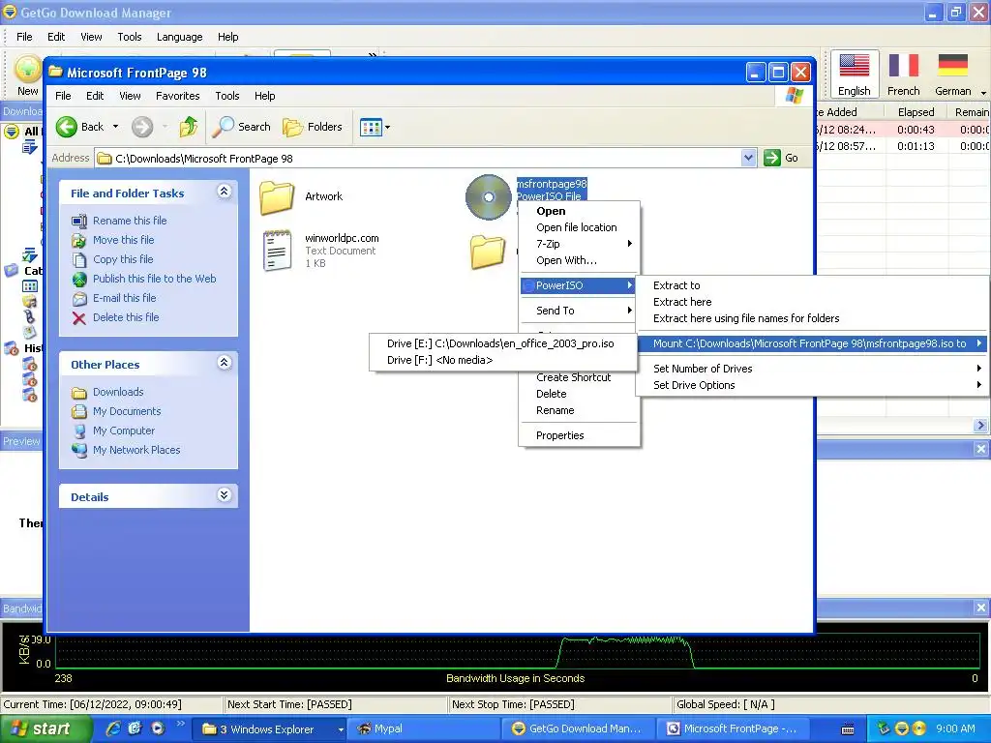Open Set Drive Options submenu
This screenshot has height=743, width=991.
[x=812, y=385]
